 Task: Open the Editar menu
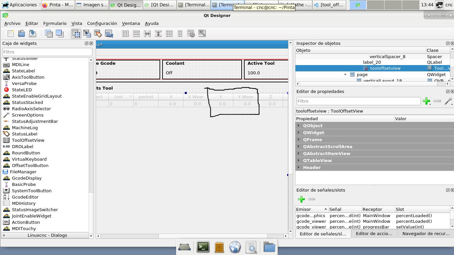coord(32,23)
